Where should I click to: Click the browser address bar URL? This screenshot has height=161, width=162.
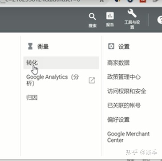coord(40,1)
